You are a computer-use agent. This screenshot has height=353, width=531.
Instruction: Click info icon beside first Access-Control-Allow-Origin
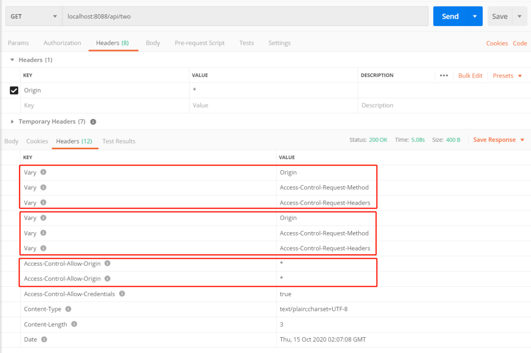point(107,263)
